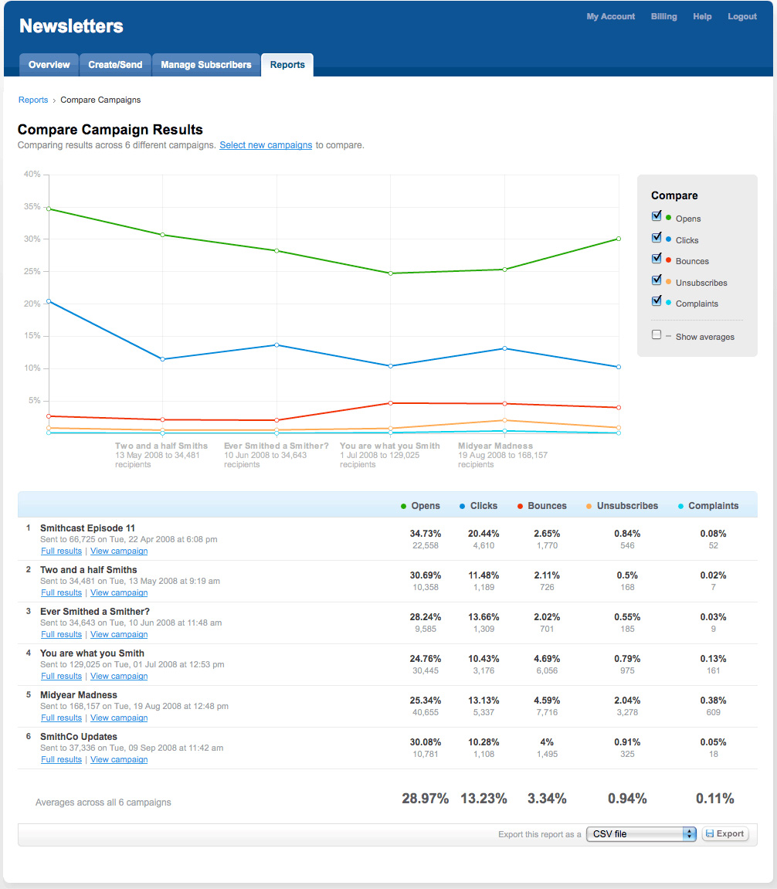Toggle the Clicks series checkbox
The width and height of the screenshot is (777, 889).
click(x=657, y=238)
